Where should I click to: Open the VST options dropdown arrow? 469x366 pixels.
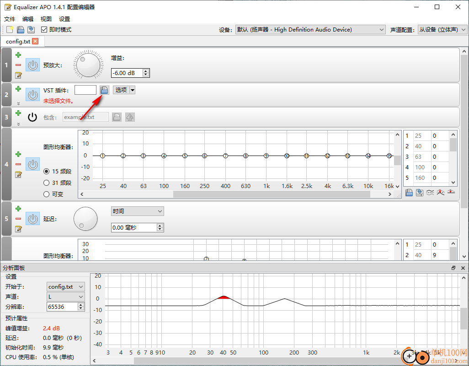pos(132,90)
